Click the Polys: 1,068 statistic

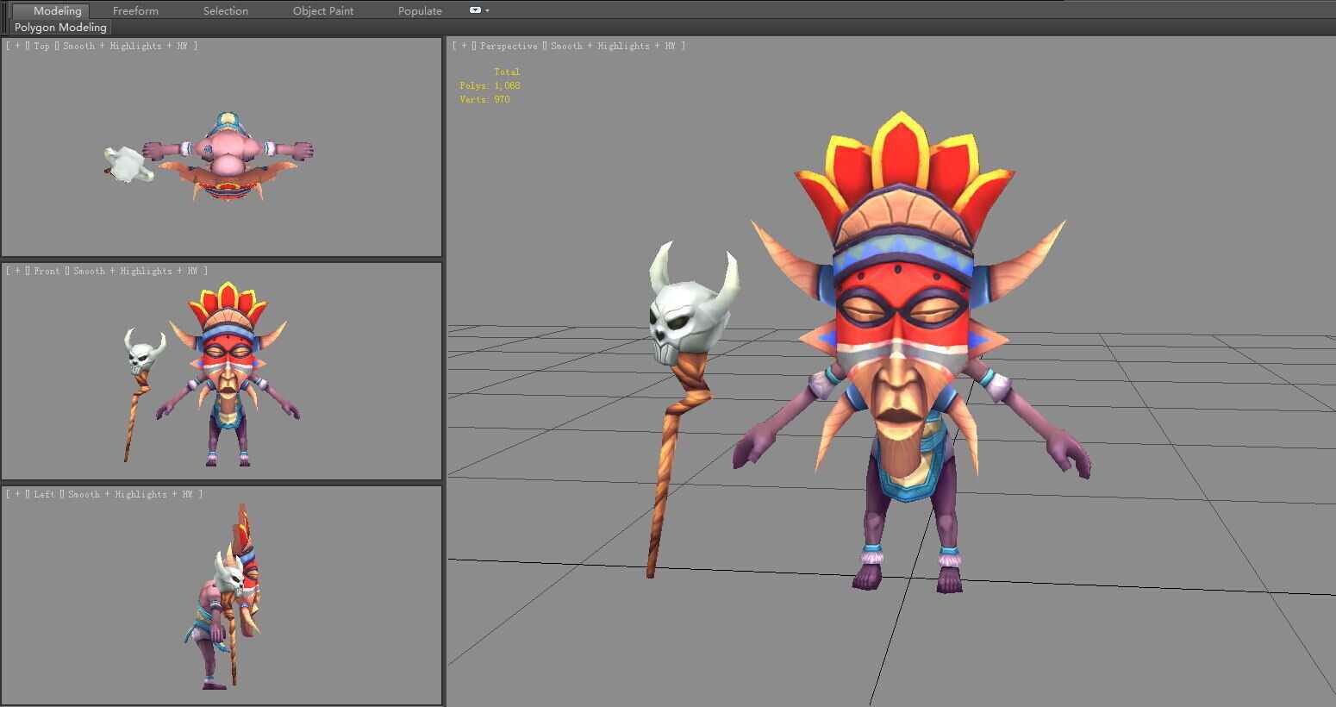[490, 85]
